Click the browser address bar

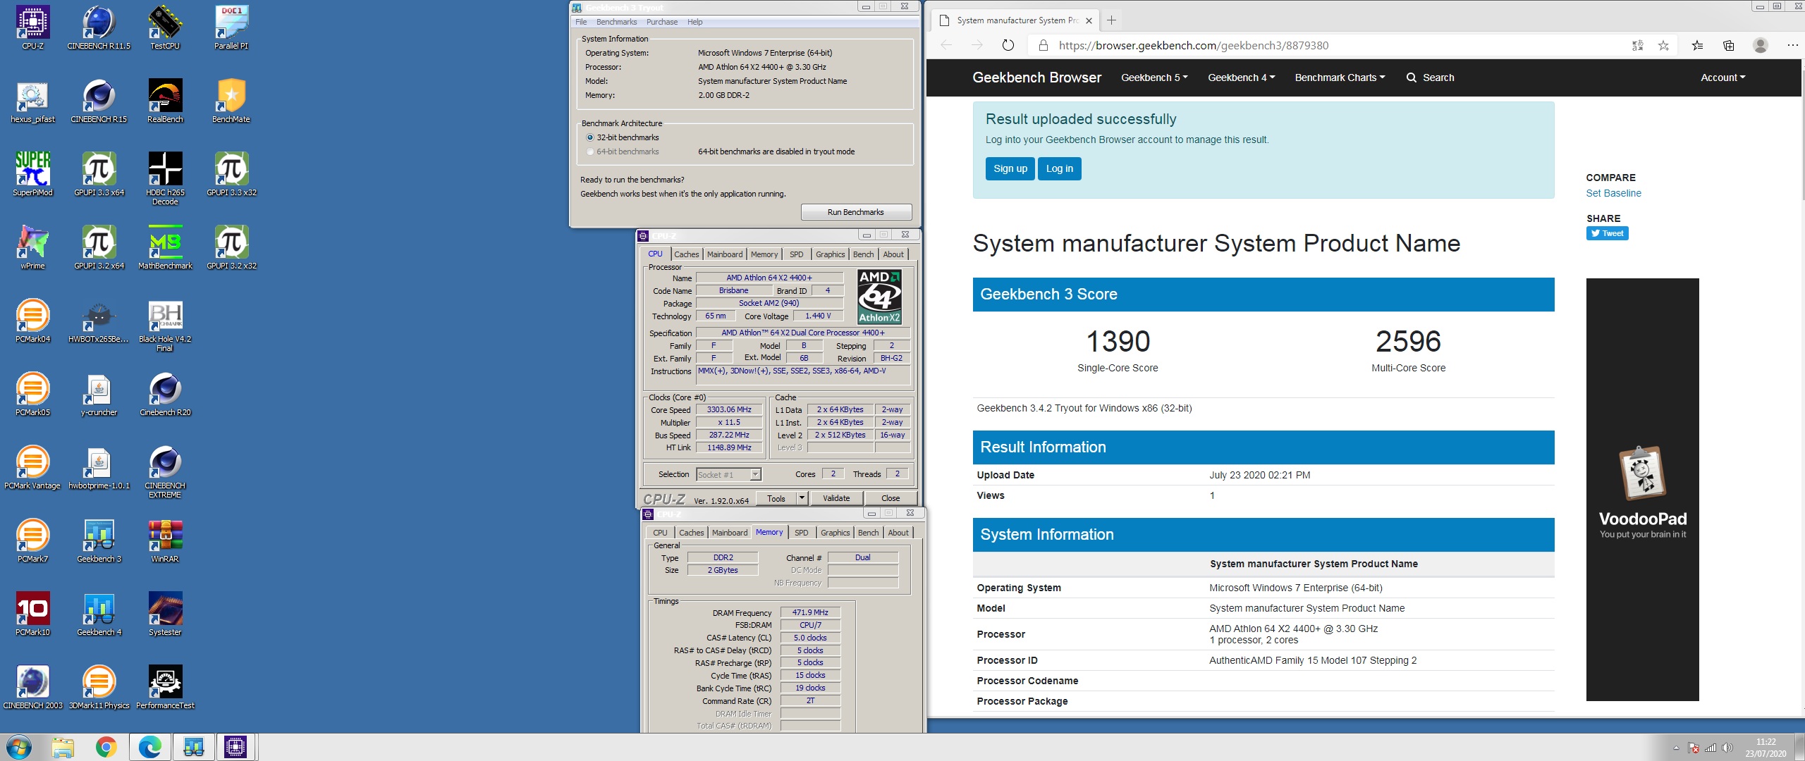click(x=1329, y=45)
